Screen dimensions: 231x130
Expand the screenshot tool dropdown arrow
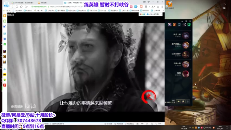tap(154, 7)
